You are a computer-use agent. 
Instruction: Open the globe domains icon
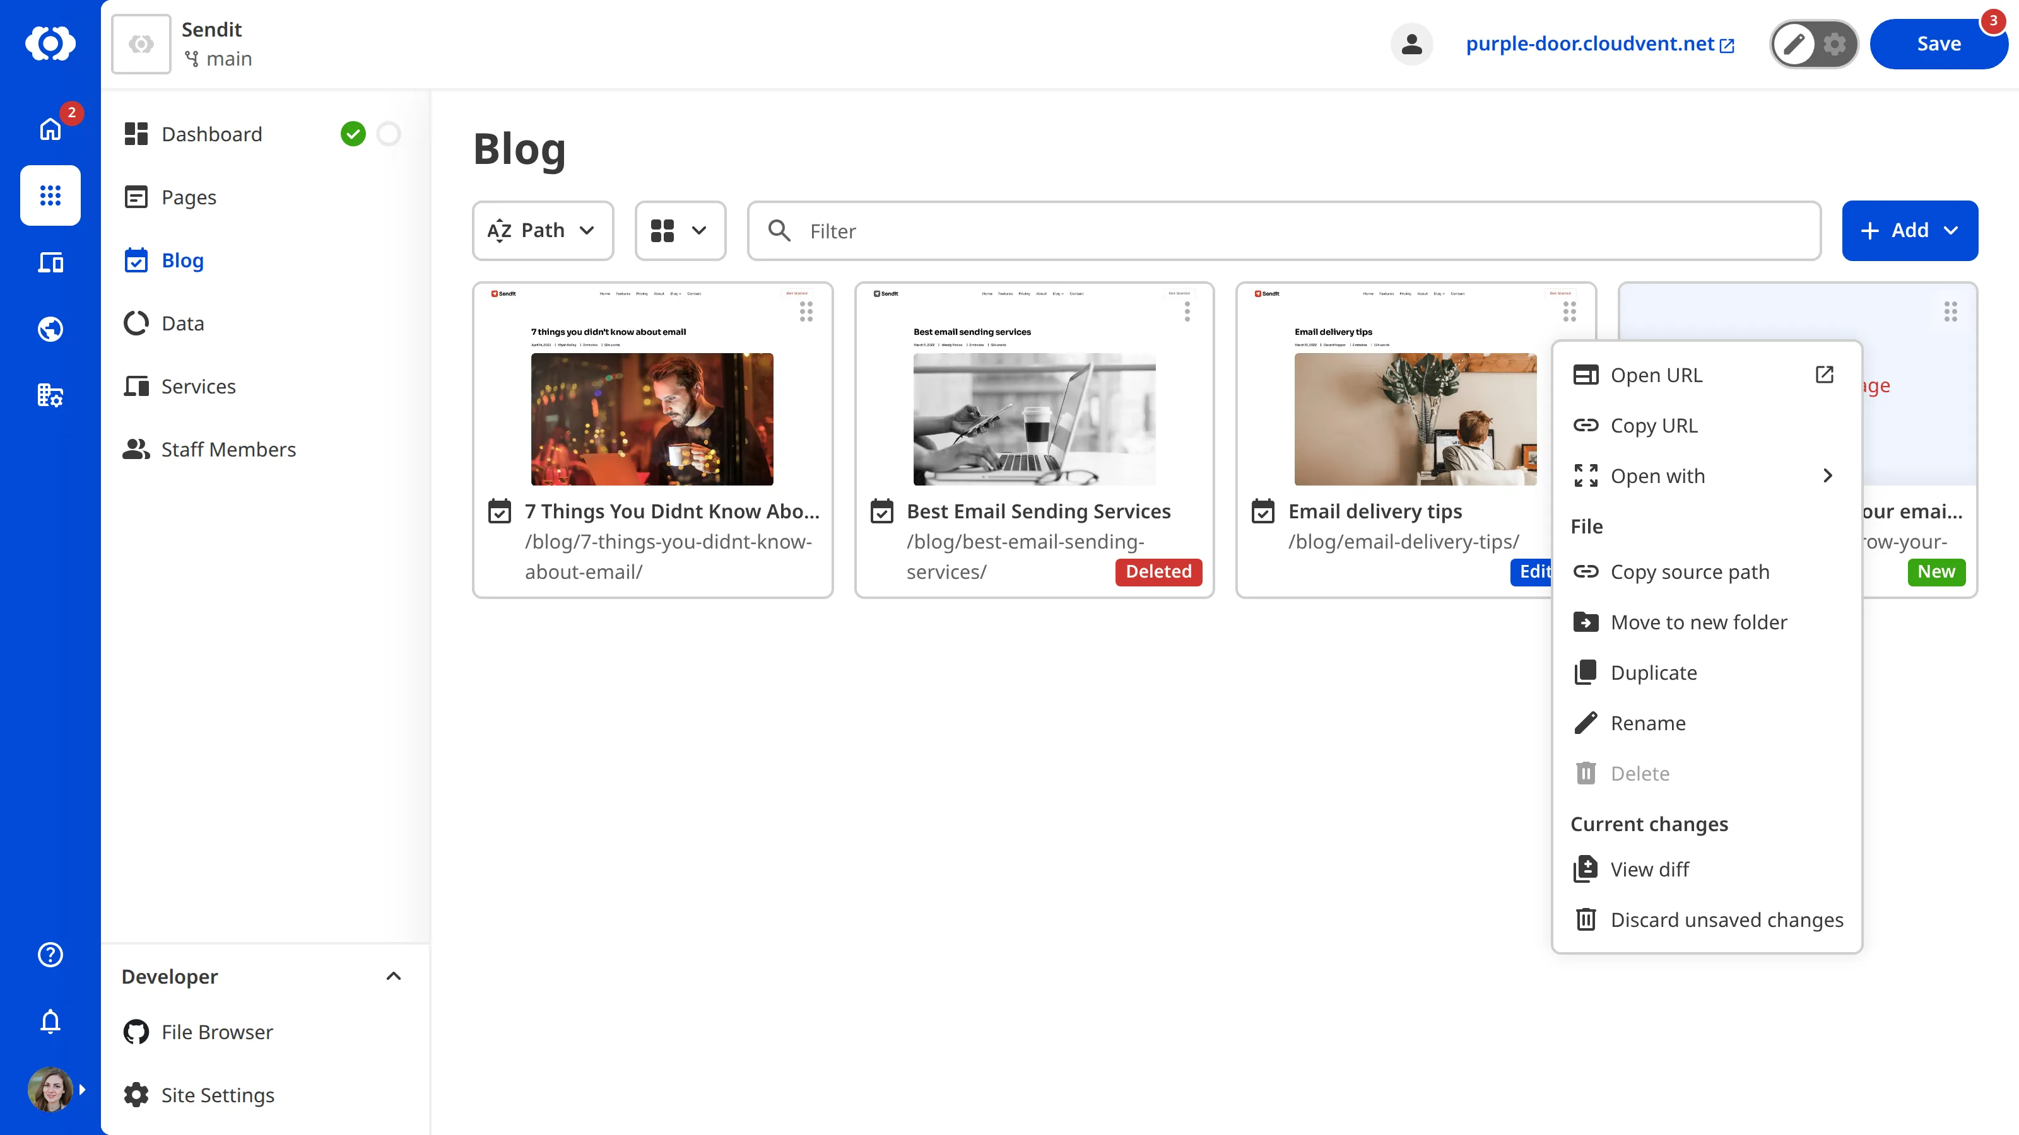click(50, 329)
